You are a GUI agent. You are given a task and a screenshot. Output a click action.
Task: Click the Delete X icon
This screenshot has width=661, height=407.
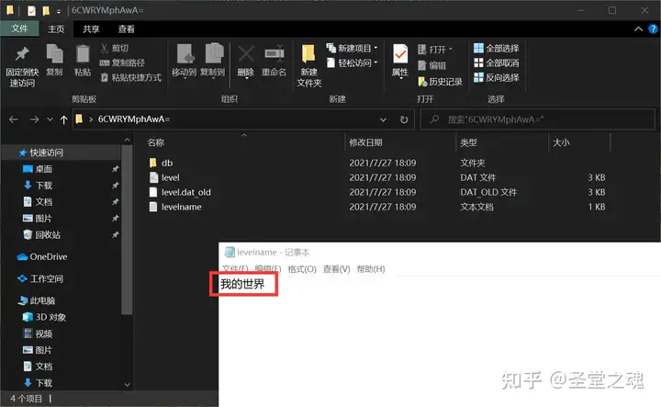[246, 54]
